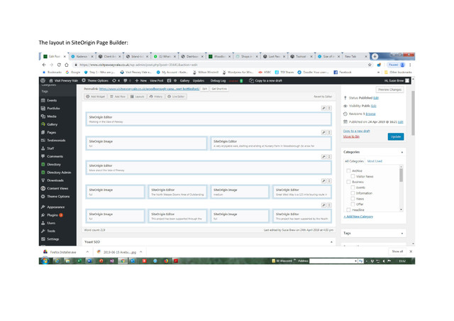Viewport: 454px width, 321px height.
Task: Switch to the Kadence browser tab
Action: point(82,57)
